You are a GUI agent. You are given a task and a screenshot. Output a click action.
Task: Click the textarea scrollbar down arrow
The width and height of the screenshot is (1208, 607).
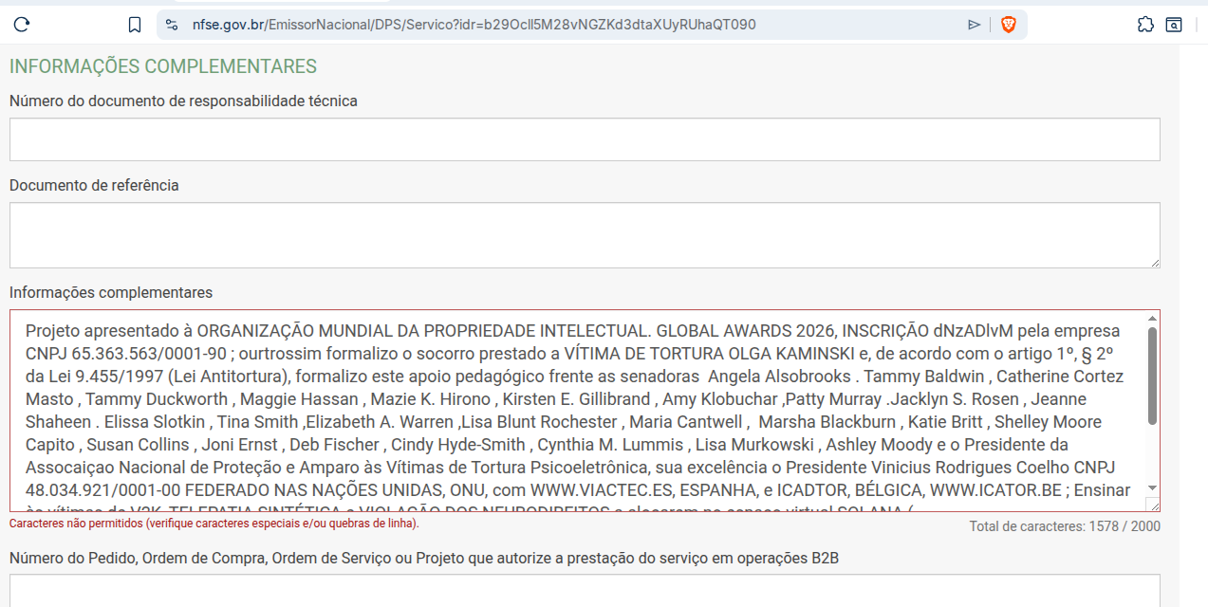(x=1152, y=487)
